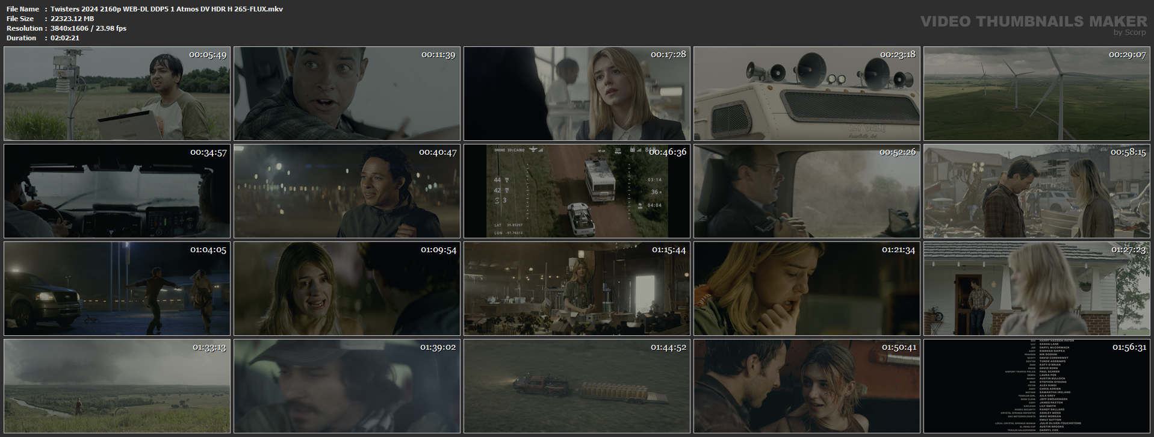
Task: Select the wind turbines thumbnail at 00:29:07
Action: (1037, 94)
